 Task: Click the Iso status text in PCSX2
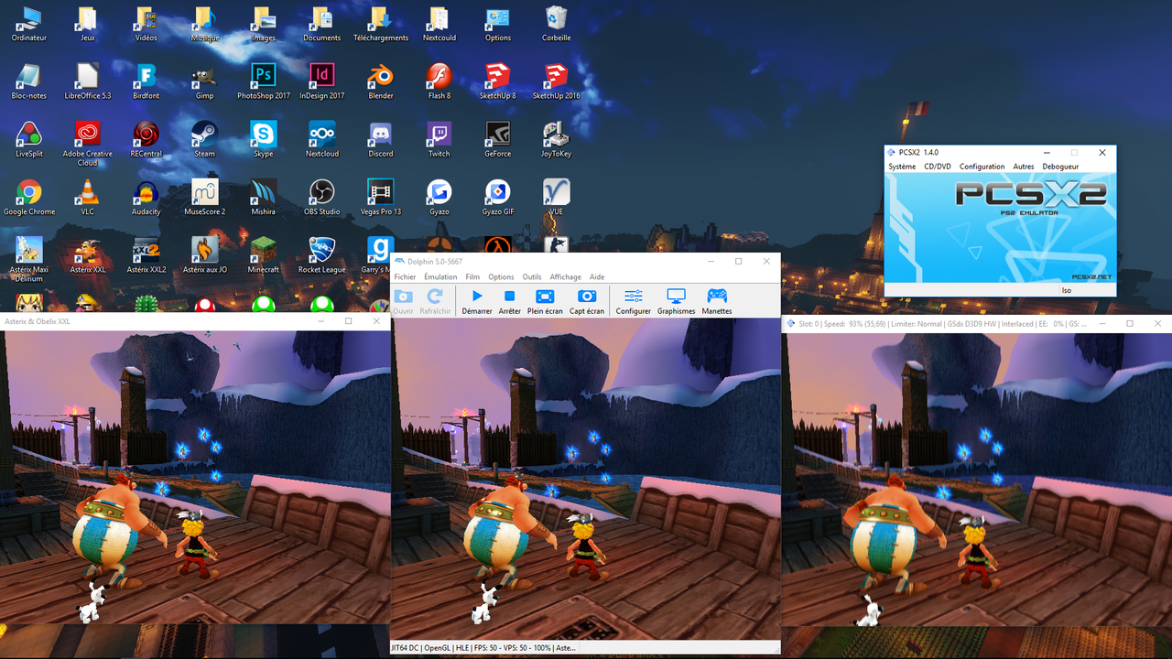(x=1066, y=290)
